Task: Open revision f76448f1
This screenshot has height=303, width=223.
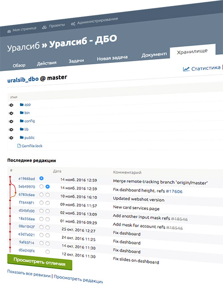Action: (x=26, y=203)
